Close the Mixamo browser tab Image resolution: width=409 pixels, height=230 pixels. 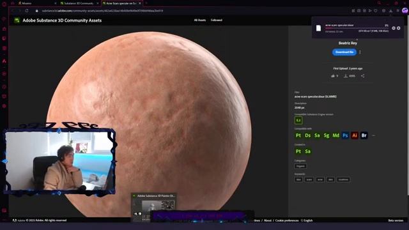pyautogui.click(x=56, y=3)
